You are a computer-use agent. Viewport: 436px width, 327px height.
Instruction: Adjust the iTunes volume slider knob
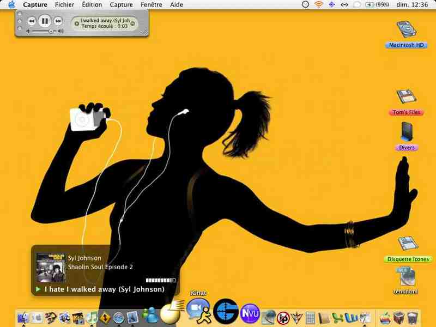tap(51, 32)
